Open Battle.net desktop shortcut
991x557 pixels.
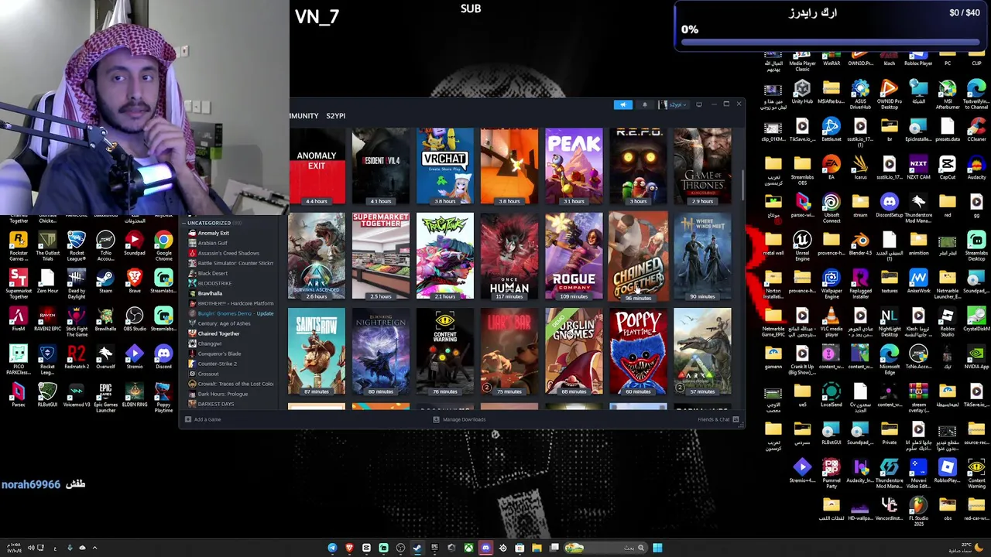[x=831, y=130]
